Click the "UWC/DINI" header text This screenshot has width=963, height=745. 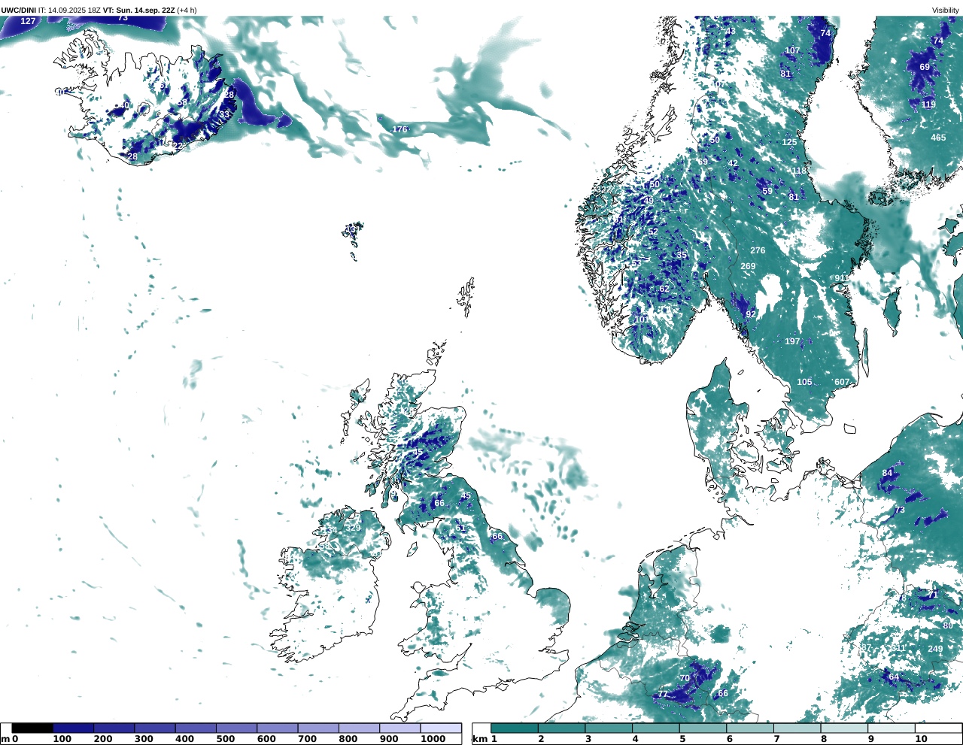point(19,10)
